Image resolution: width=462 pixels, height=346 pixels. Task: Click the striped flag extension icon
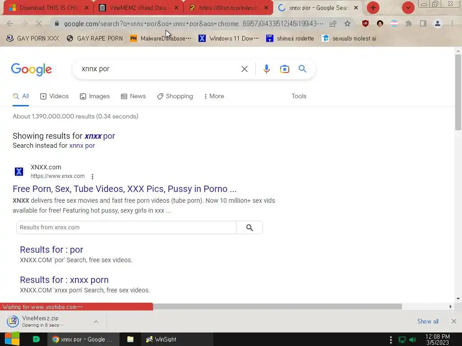click(394, 23)
